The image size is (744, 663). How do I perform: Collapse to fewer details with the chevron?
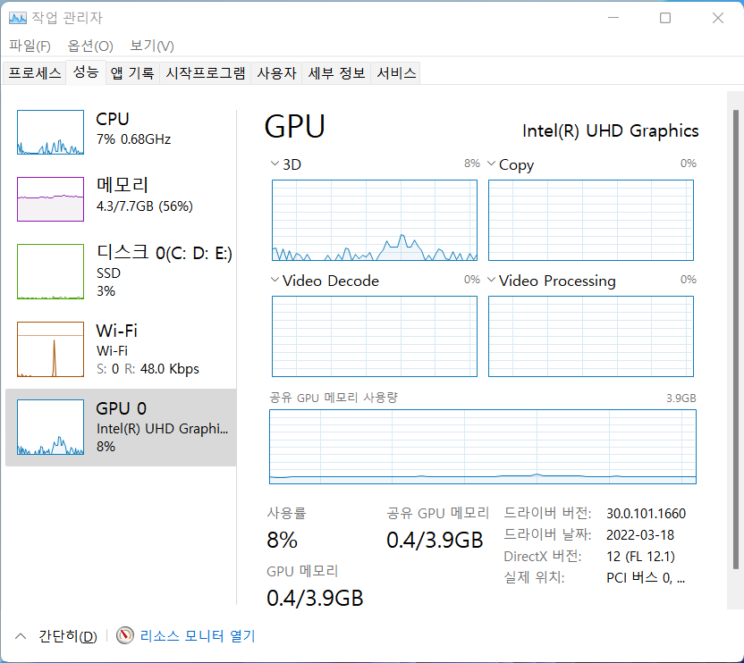pyautogui.click(x=21, y=635)
